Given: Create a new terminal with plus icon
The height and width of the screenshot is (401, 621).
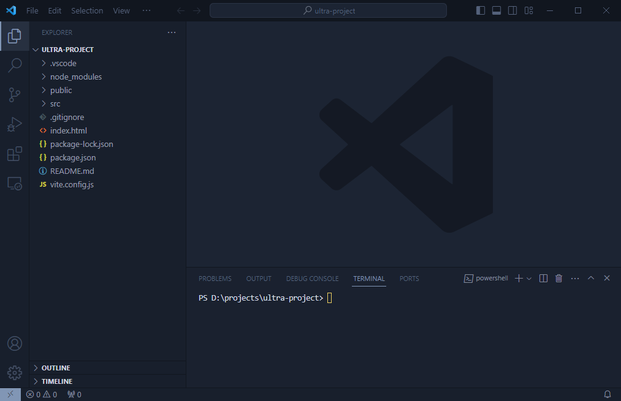Looking at the screenshot, I should point(519,279).
